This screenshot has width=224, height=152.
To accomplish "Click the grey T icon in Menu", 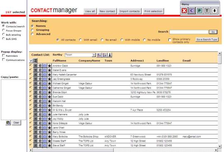I will (x=207, y=11).
